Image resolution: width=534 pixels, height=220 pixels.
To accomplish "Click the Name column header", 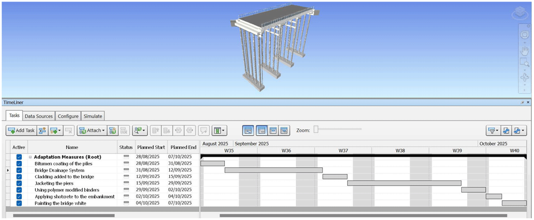I will point(73,148).
